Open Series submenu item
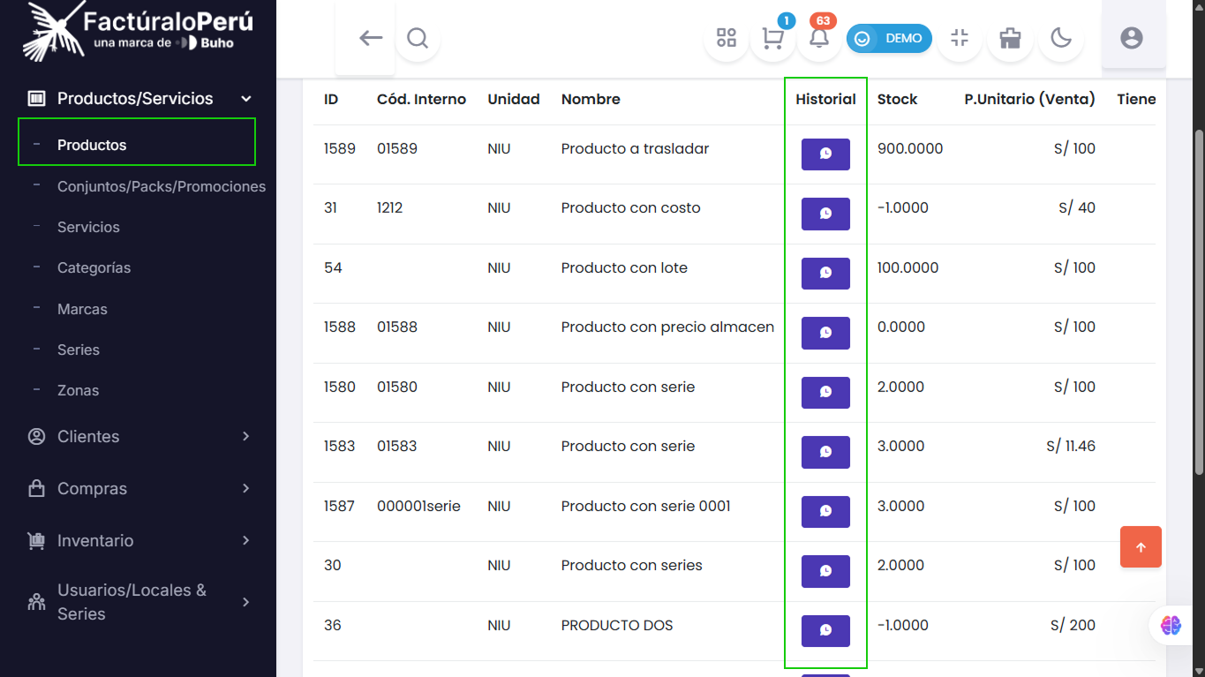Image resolution: width=1205 pixels, height=677 pixels. pos(79,350)
